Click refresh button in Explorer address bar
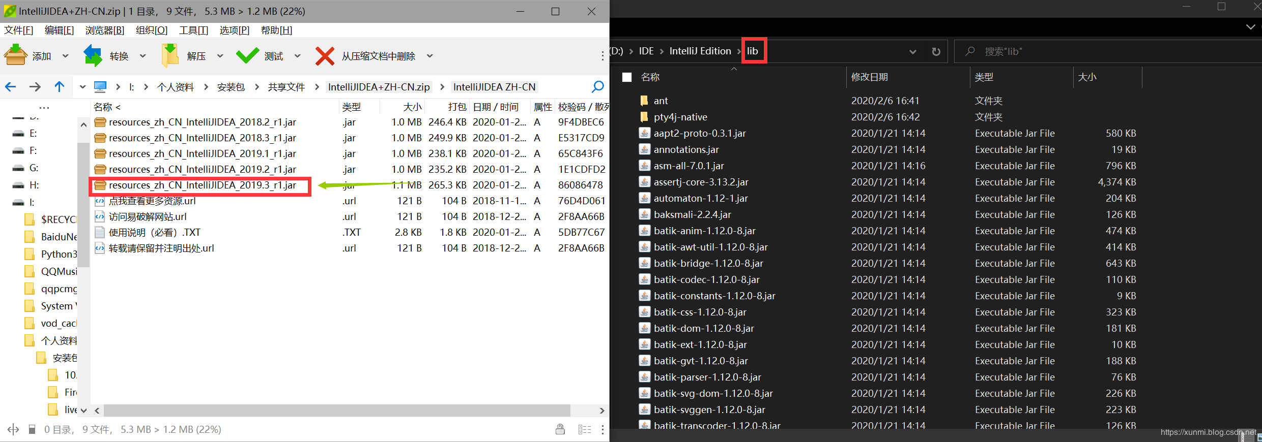This screenshot has width=1262, height=442. [x=936, y=51]
